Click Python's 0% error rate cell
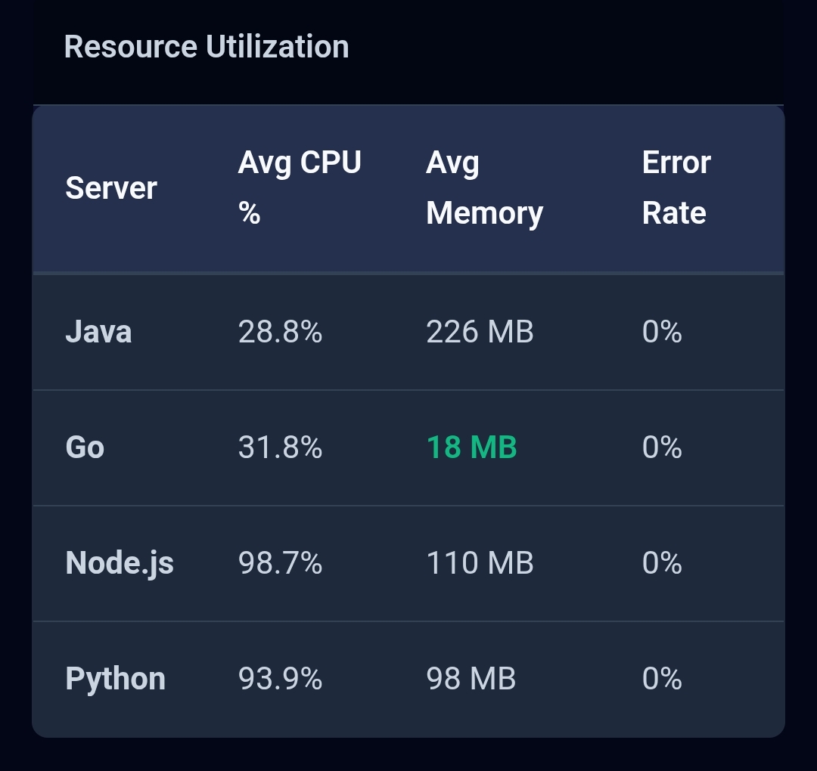Image resolution: width=817 pixels, height=771 pixels. pyautogui.click(x=662, y=679)
